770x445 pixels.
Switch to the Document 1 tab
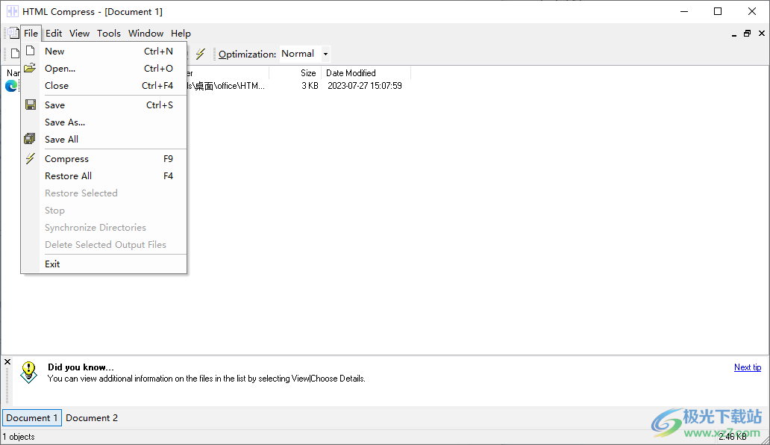(32, 418)
